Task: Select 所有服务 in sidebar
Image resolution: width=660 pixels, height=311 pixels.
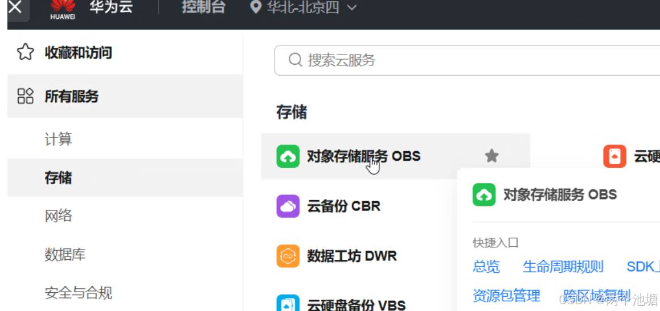Action: coord(125,96)
